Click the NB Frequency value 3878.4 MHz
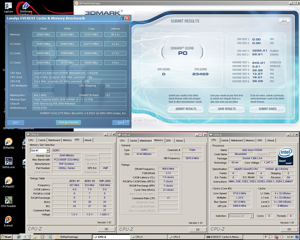This screenshot has width=300, height=240. (x=192, y=158)
